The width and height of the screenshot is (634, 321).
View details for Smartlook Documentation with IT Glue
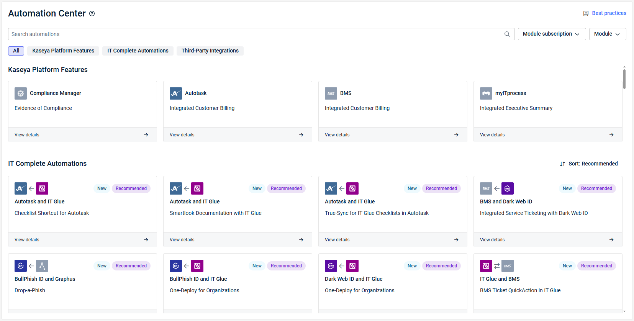pos(238,240)
